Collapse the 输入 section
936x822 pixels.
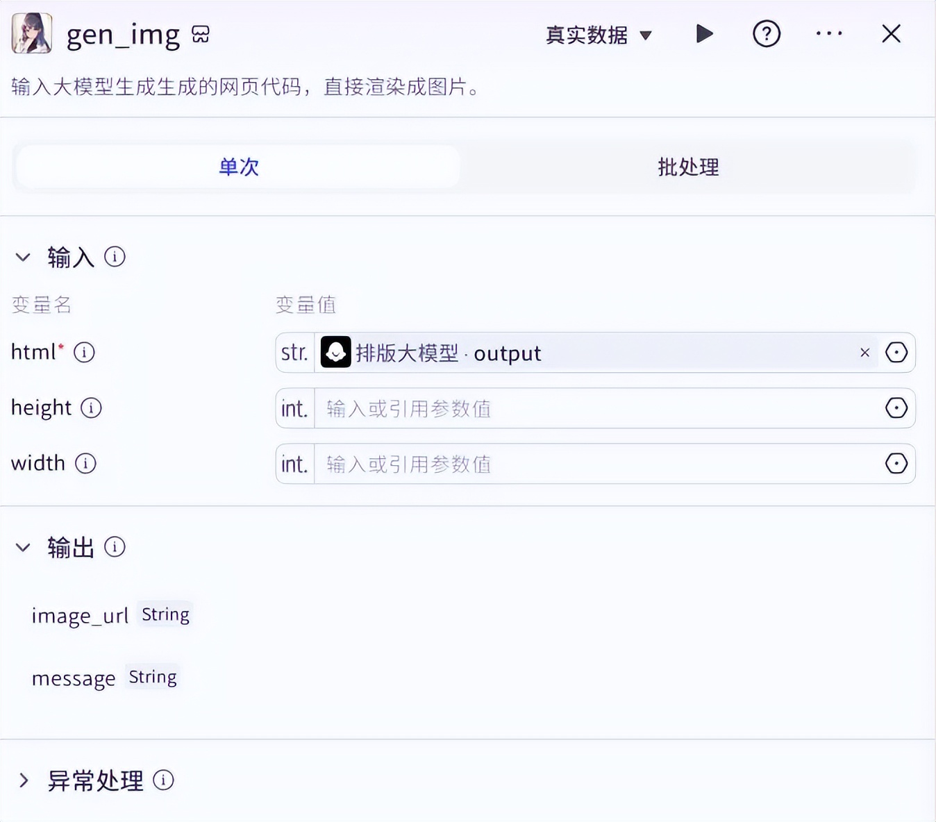[x=23, y=258]
